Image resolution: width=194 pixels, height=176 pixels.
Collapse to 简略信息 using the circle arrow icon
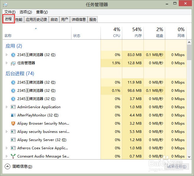point(7,167)
